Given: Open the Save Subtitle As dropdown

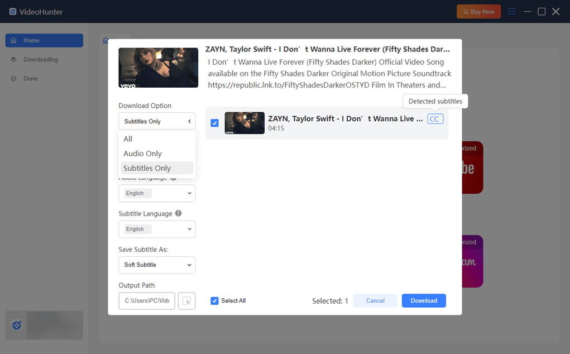Looking at the screenshot, I should 157,265.
